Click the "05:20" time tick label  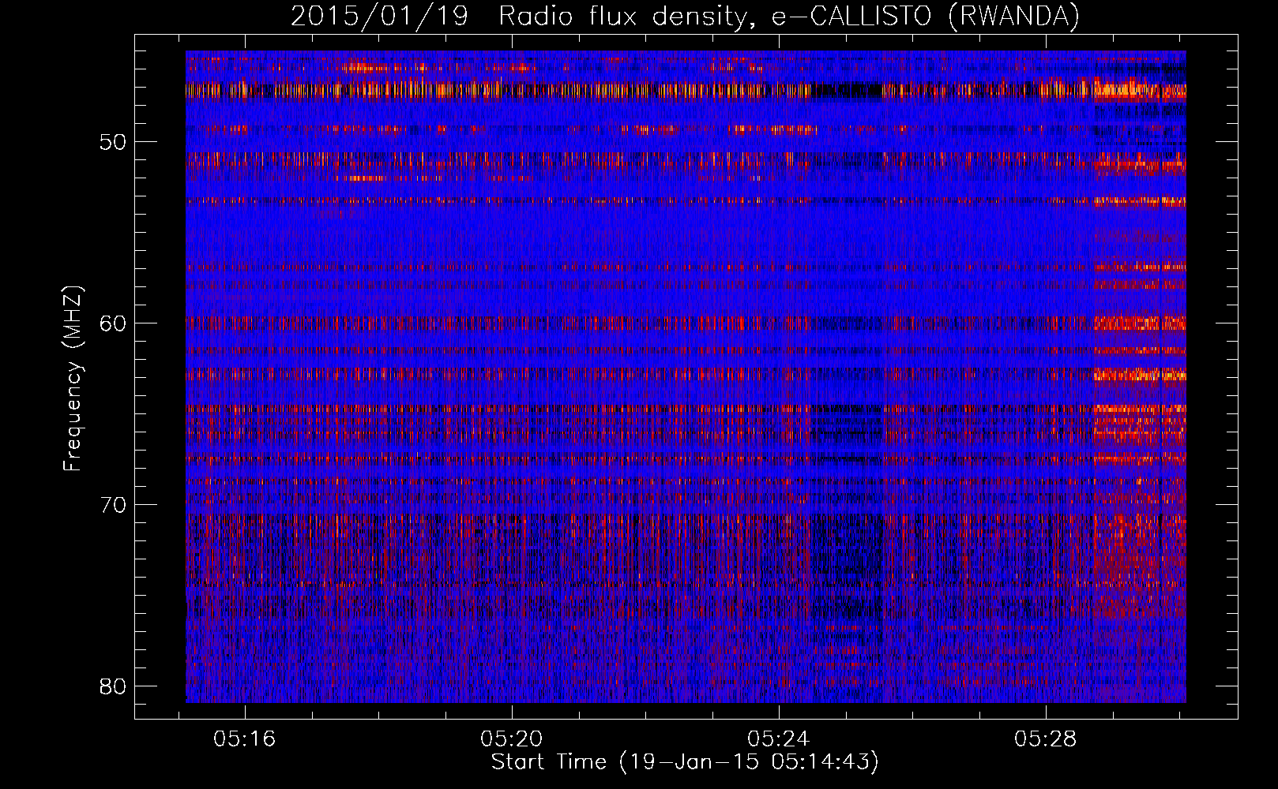pos(511,739)
